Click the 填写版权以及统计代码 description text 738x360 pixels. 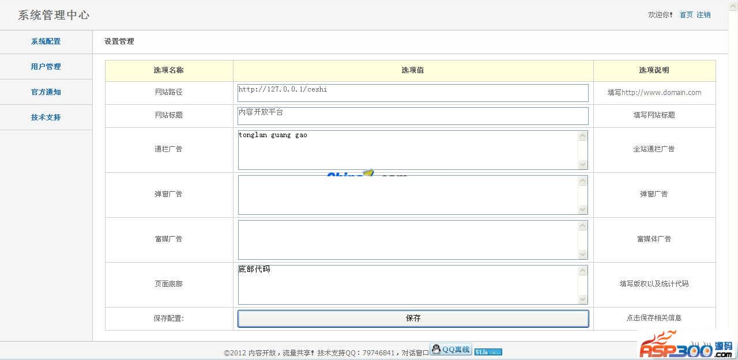click(x=654, y=284)
